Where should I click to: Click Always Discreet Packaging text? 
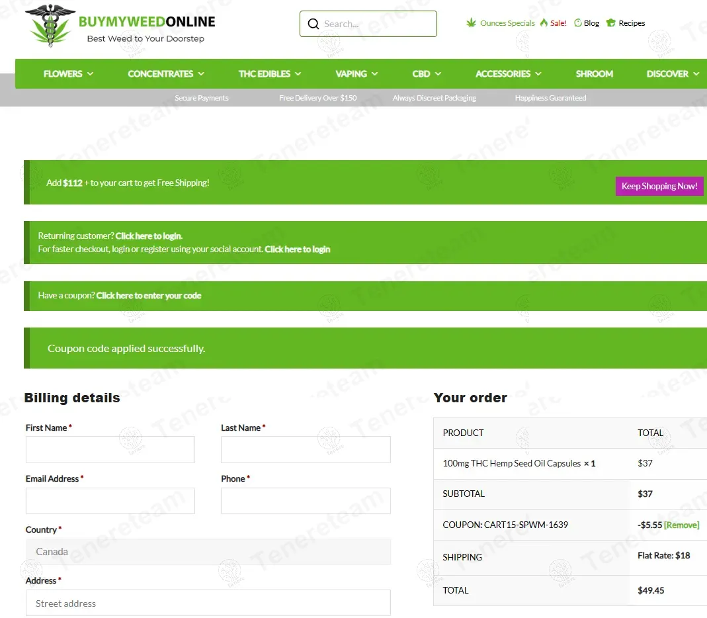click(435, 98)
